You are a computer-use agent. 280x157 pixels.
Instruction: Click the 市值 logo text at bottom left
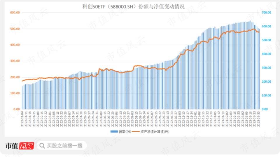click(12, 146)
